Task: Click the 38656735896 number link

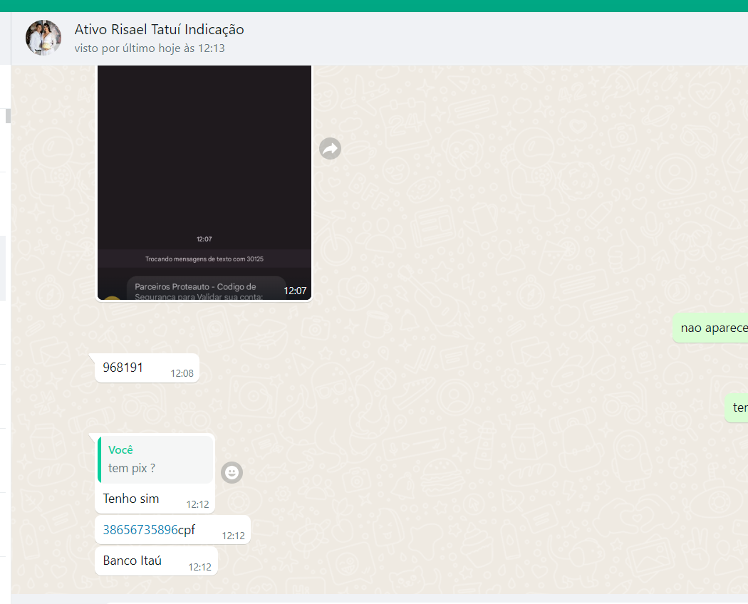Action: pyautogui.click(x=140, y=530)
